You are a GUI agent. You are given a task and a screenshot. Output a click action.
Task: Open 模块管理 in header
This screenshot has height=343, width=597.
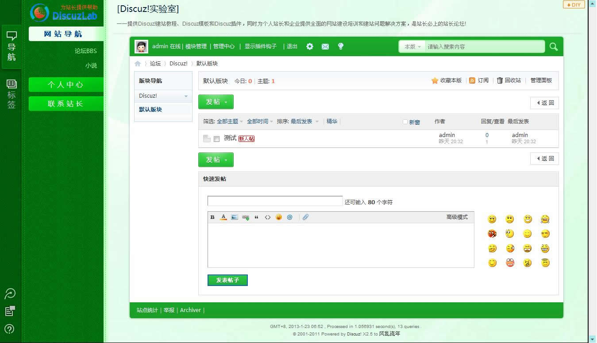pos(196,46)
